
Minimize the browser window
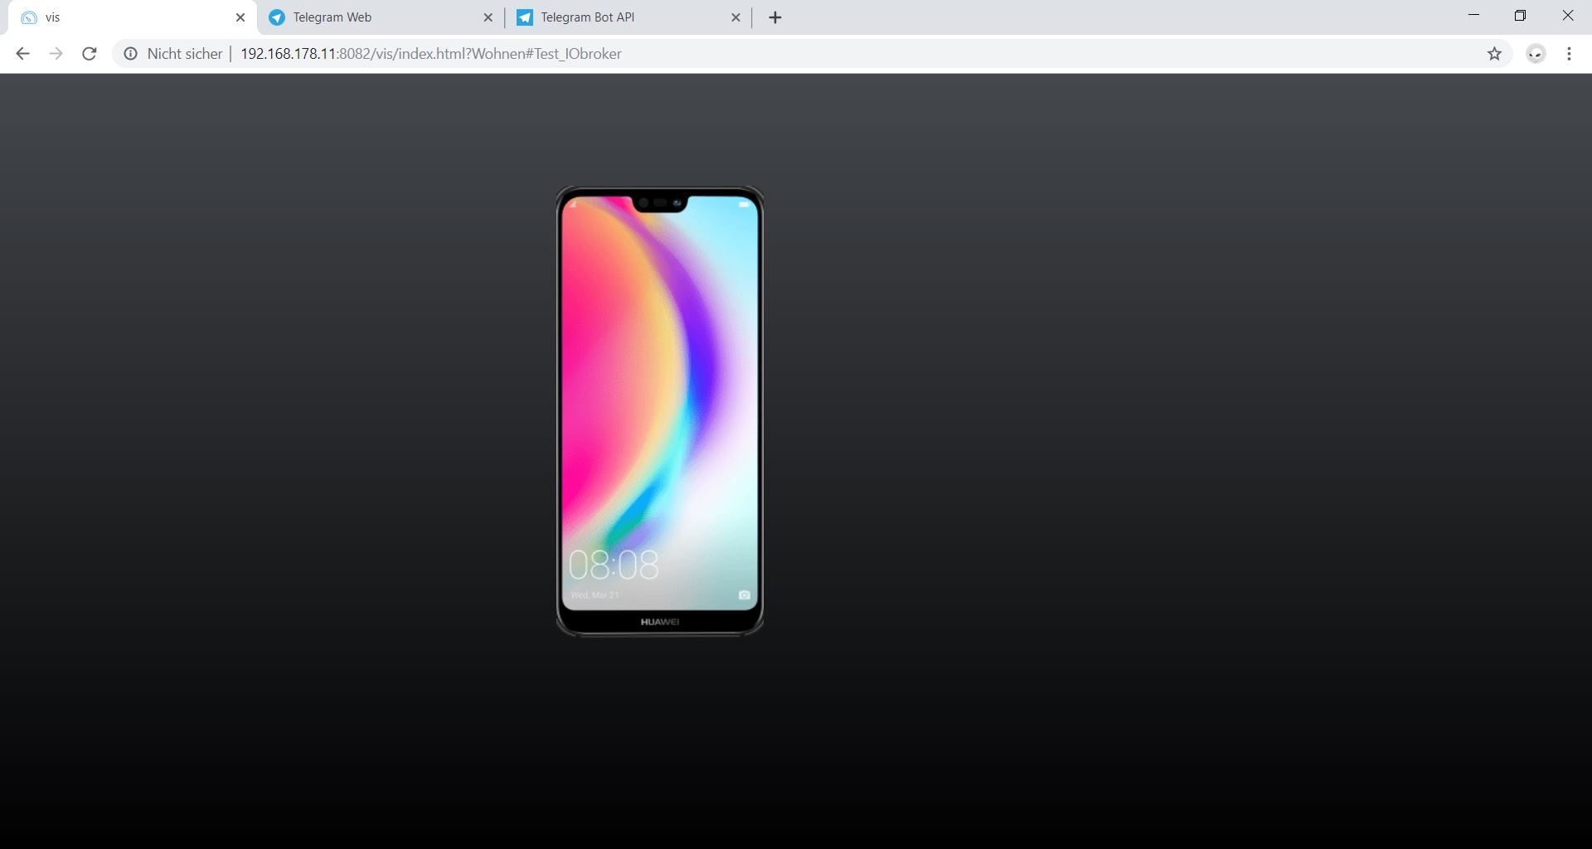point(1473,16)
